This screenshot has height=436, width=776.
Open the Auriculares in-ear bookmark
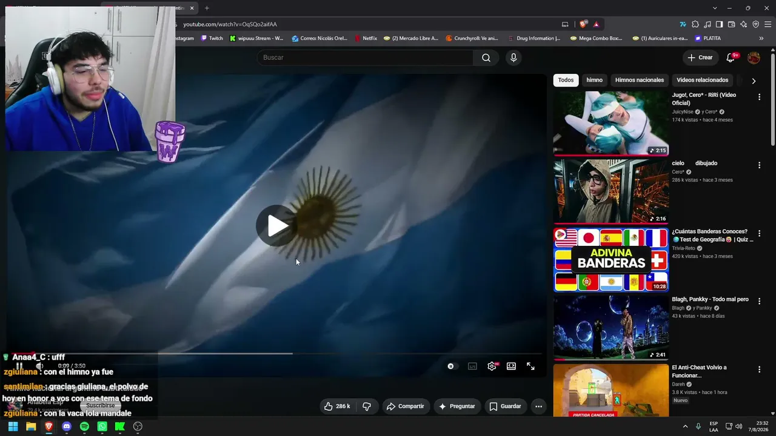click(x=660, y=38)
